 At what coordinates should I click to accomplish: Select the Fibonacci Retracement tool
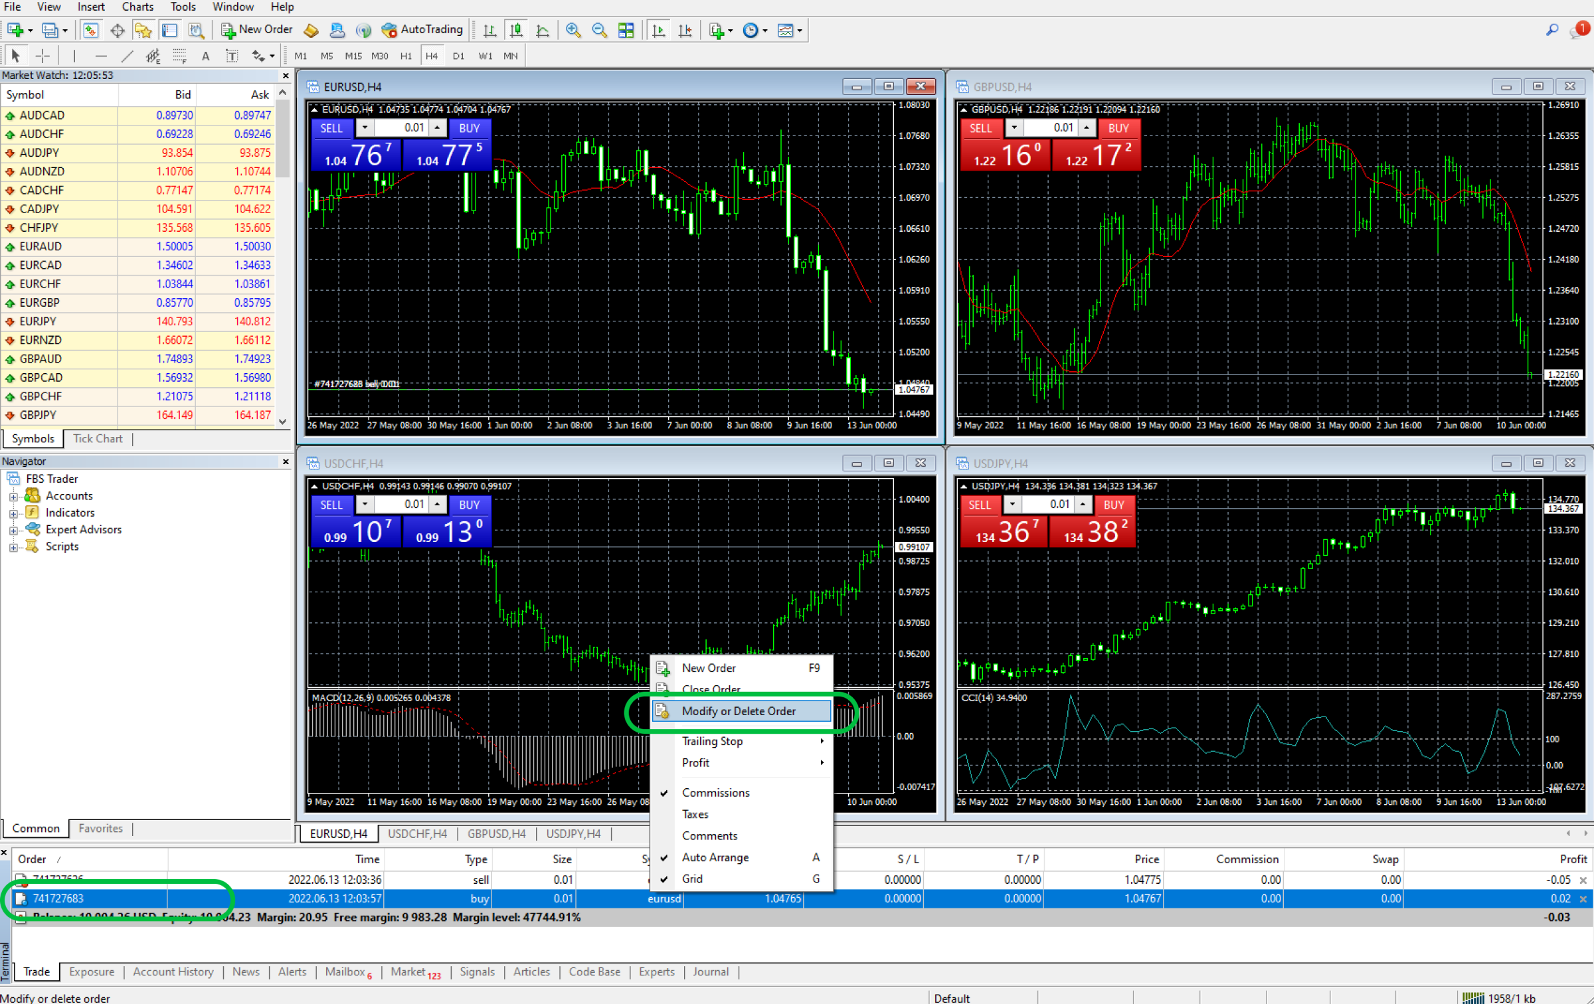179,56
